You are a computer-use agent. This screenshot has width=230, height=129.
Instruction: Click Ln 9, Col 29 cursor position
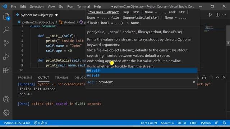point(149,123)
